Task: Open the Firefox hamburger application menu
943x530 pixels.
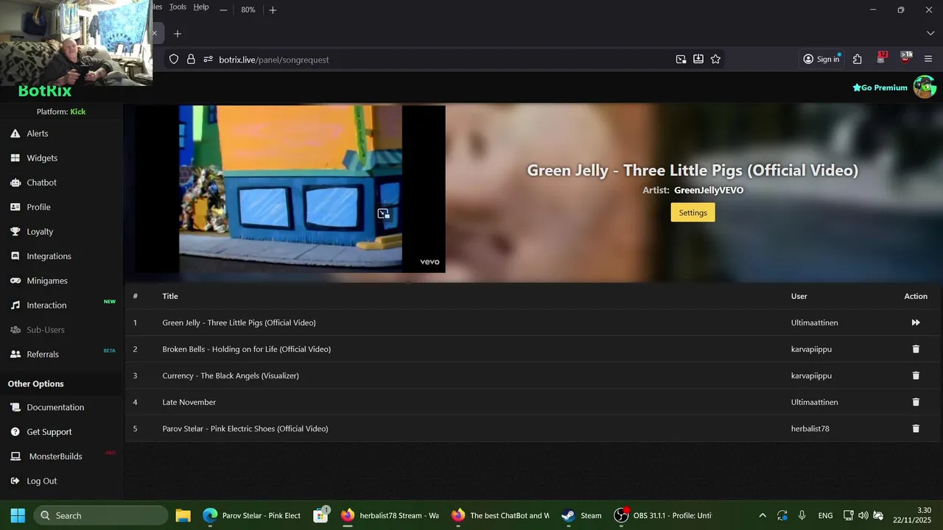Action: coord(928,59)
